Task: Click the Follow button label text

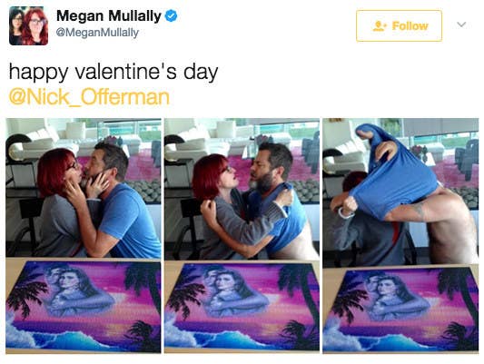Action: (410, 26)
